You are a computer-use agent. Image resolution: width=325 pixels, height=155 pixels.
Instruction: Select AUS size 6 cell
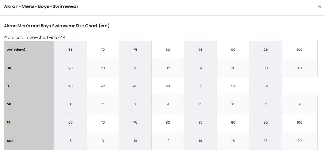click(70, 141)
